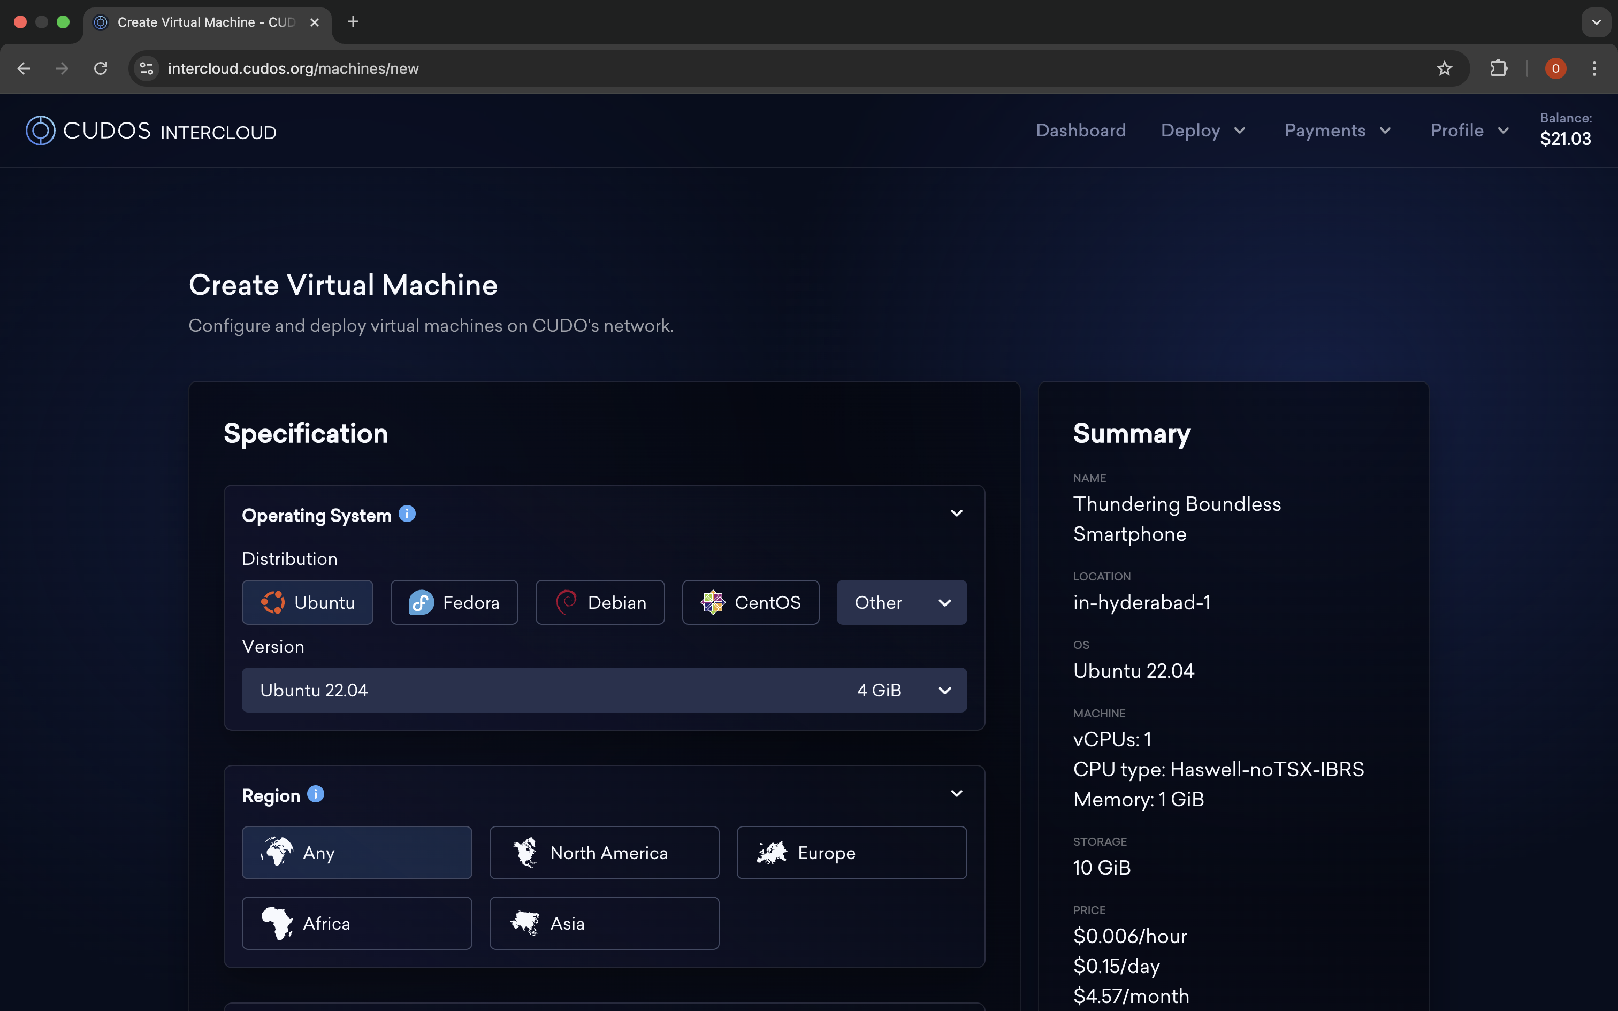This screenshot has height=1011, width=1618.
Task: Click the $4.57/month price text
Action: [x=1131, y=996]
